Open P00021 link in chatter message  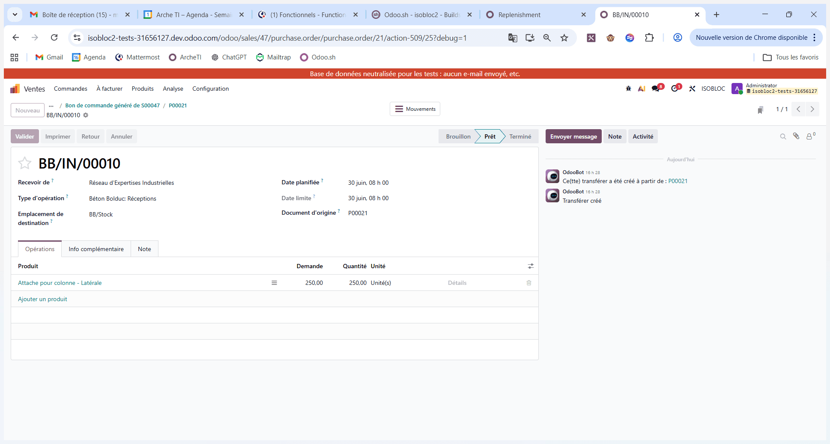(678, 181)
